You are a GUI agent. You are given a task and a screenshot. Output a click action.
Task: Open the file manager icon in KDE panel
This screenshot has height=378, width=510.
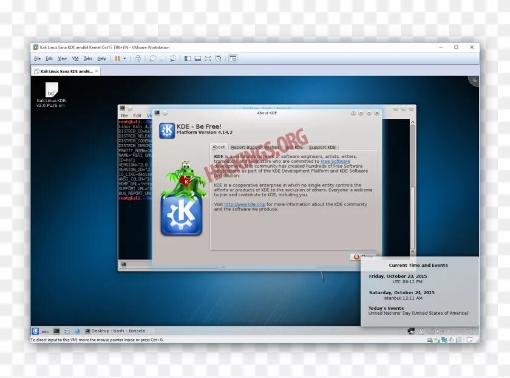(x=67, y=331)
